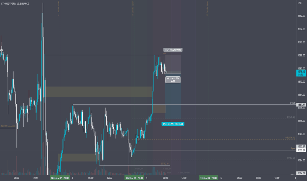The height and width of the screenshot is (181, 307).
Task: Click the SSS EQ H/L line label
Action: [165, 164]
